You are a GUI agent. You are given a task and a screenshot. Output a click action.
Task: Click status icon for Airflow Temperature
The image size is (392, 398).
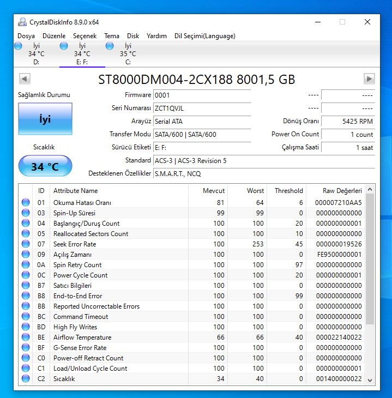[26, 337]
